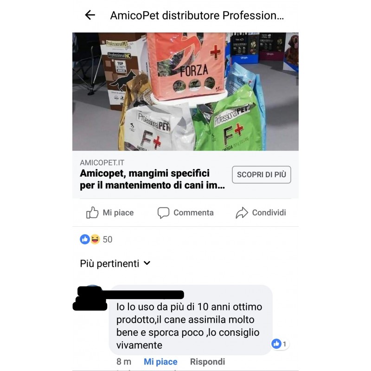Tap the 8 m comment timestamp
This screenshot has height=371, width=371.
click(124, 362)
